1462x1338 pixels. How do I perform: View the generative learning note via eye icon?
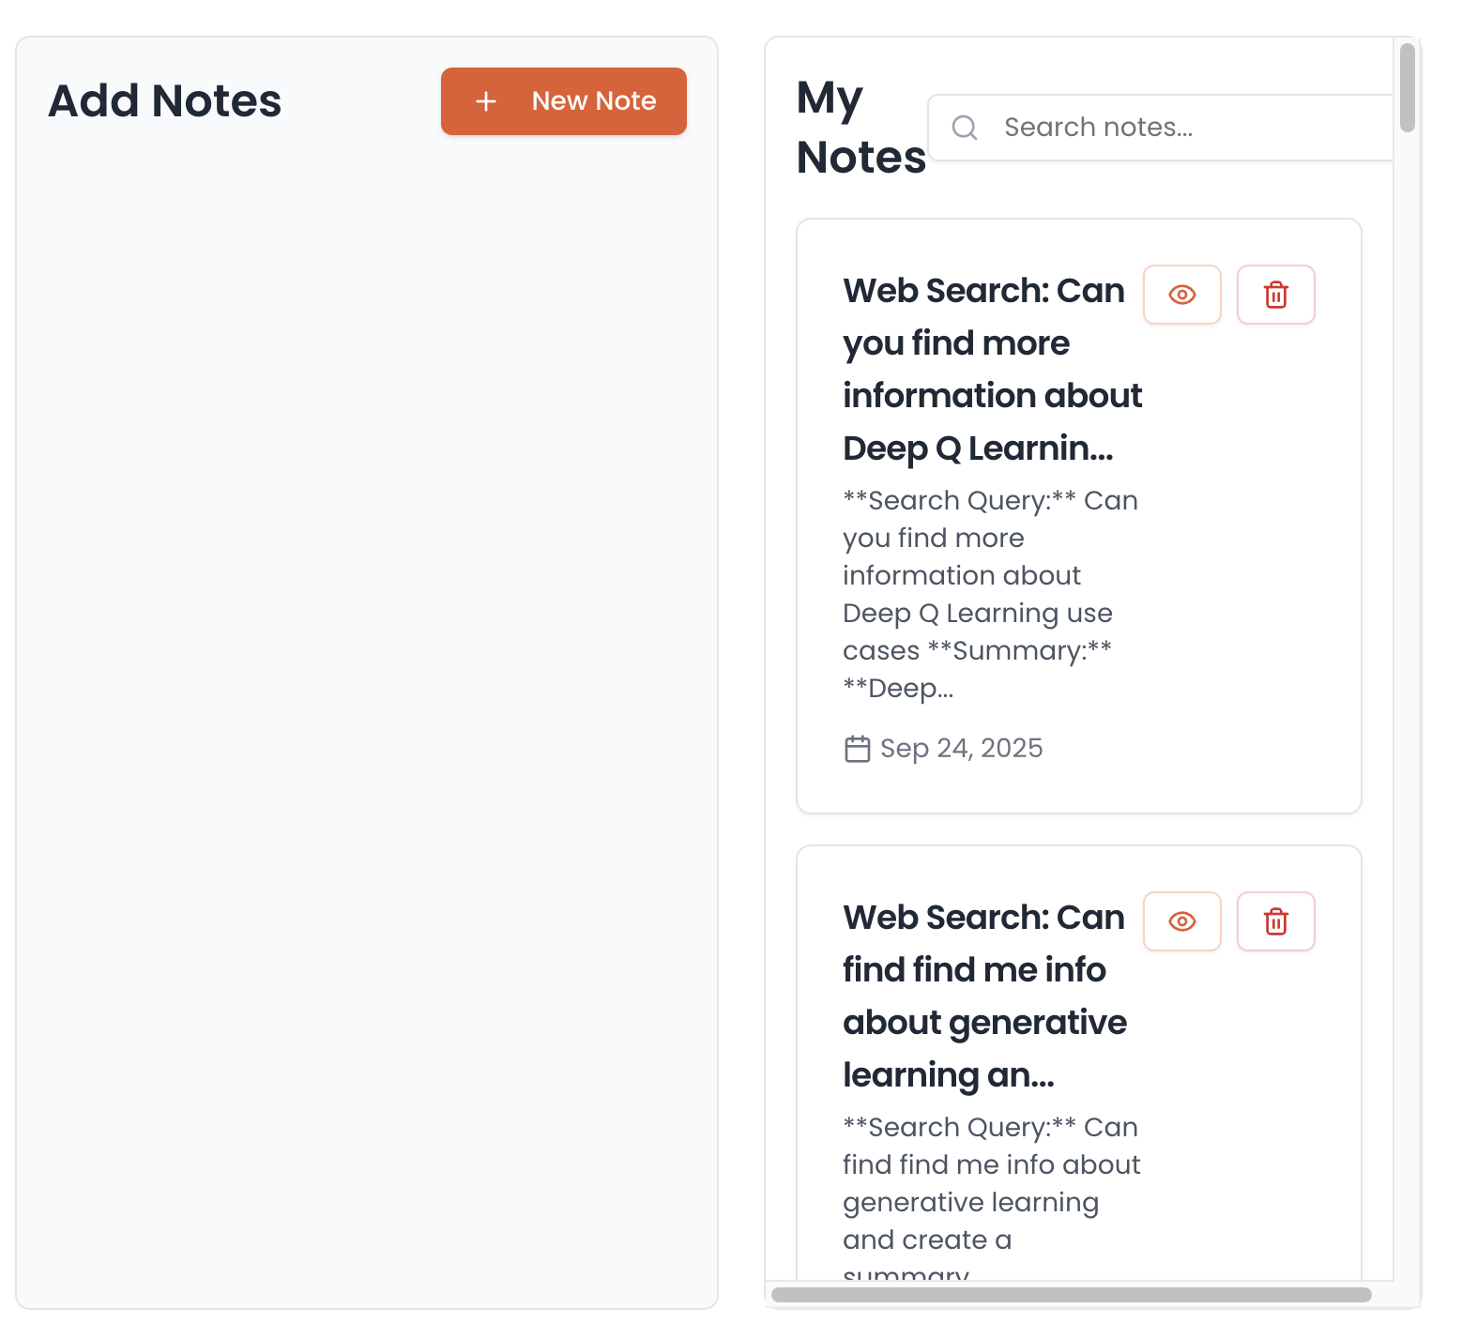point(1181,921)
